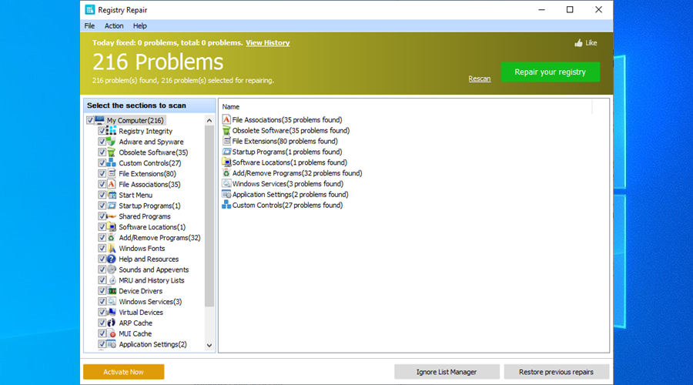
Task: Click the Registry Integrity icon in sidebar
Action: pos(112,131)
